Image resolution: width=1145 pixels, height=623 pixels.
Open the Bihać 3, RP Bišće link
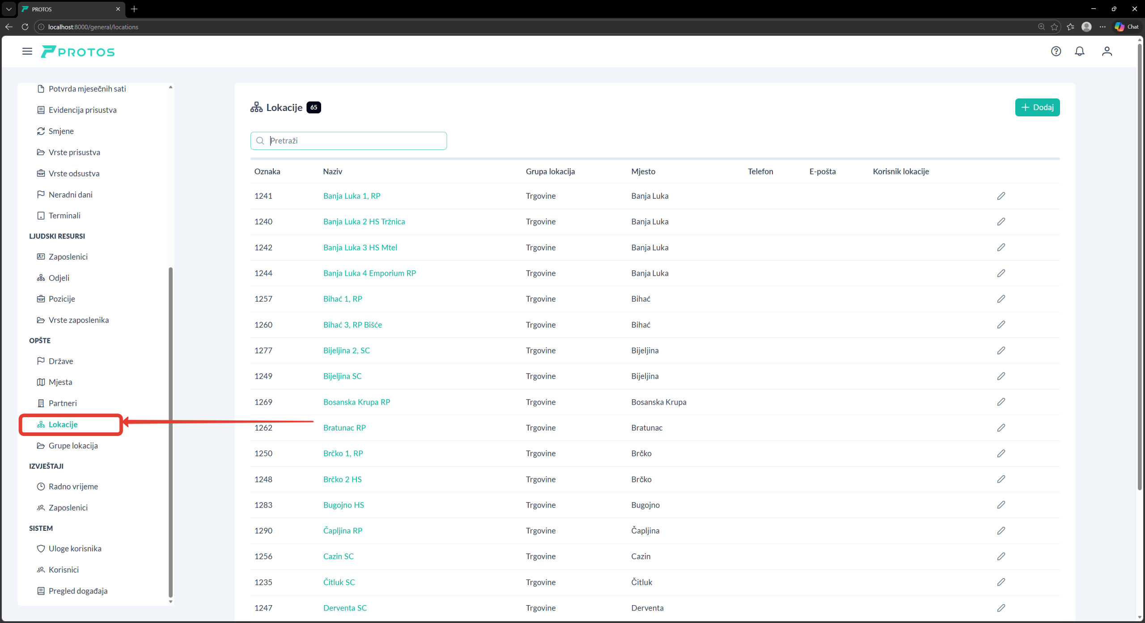352,325
